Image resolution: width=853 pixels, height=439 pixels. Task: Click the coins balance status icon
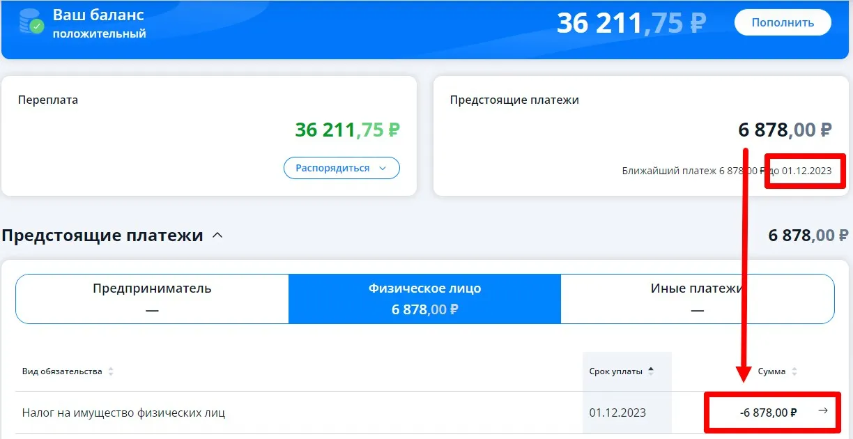pos(31,22)
